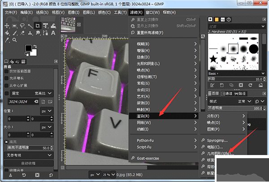Open the '无参考线' guides dropdown
The width and height of the screenshot is (269, 182).
coord(29,155)
